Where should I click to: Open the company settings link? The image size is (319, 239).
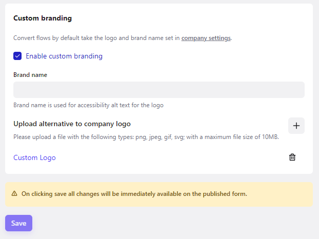(x=206, y=38)
